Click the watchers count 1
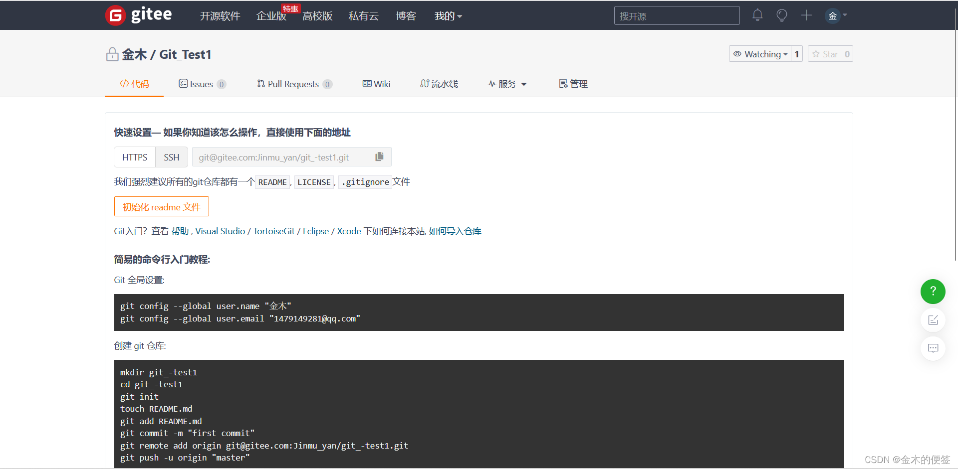Screen dimensions: 958x469 797,54
